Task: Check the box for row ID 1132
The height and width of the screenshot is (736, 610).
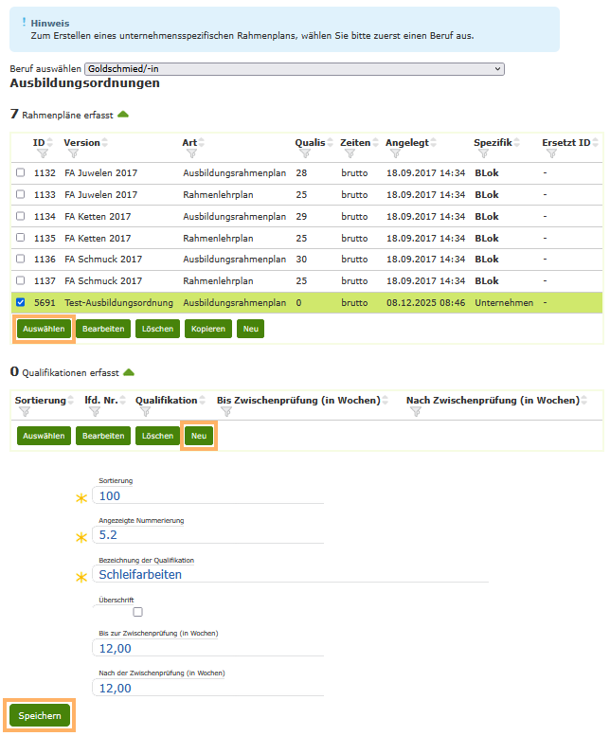Action: (x=21, y=172)
